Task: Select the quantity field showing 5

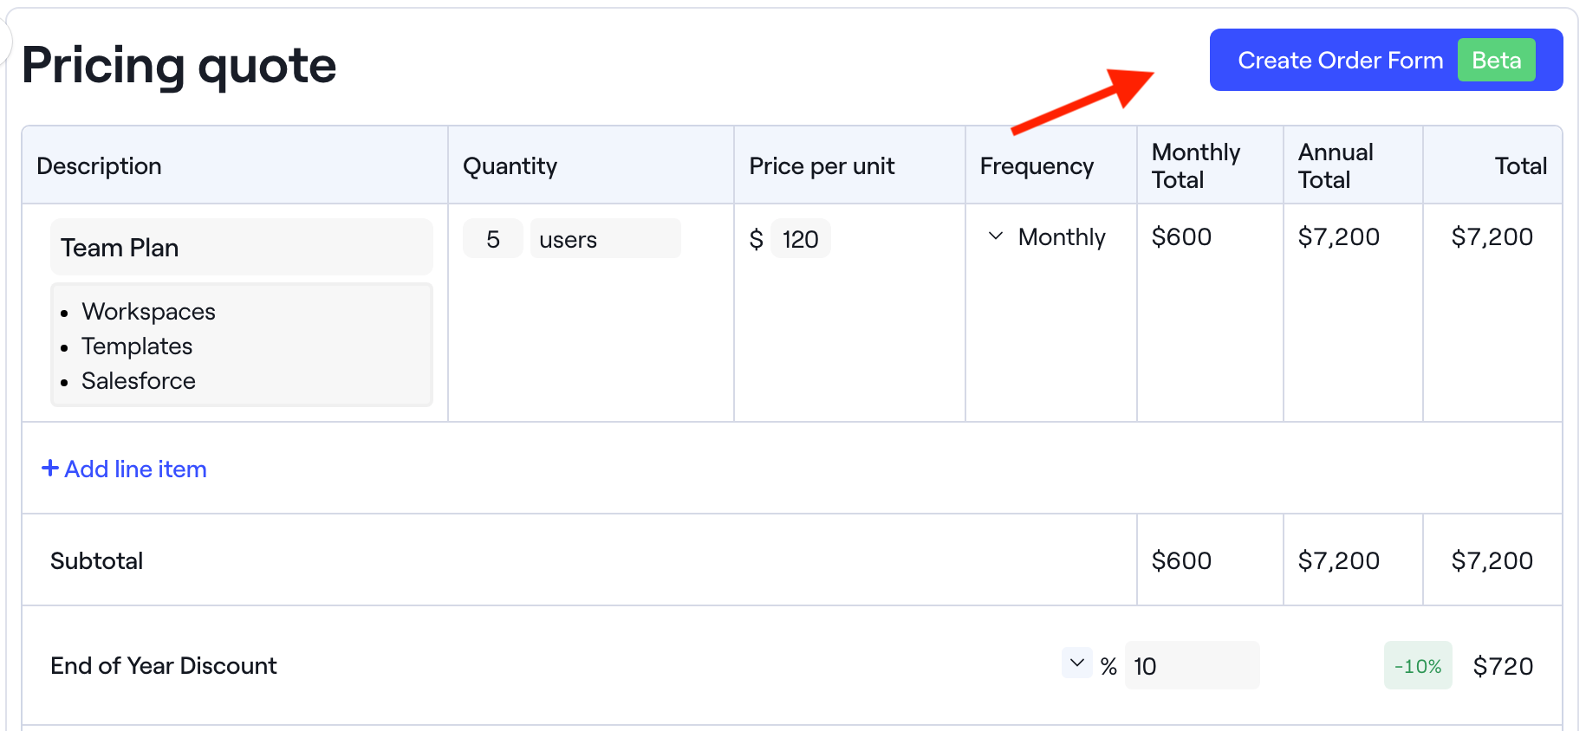Action: 492,238
